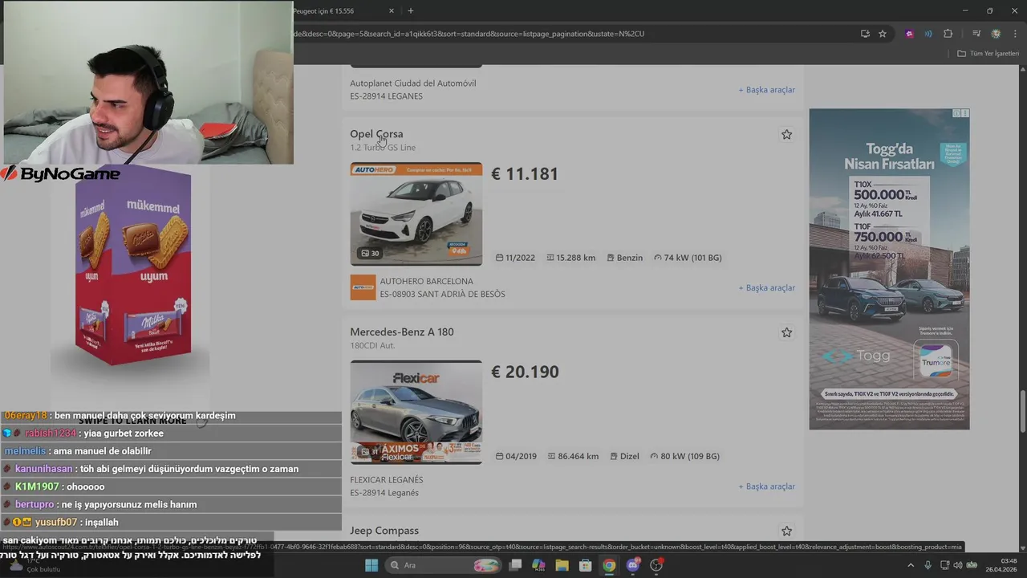Image resolution: width=1027 pixels, height=578 pixels.
Task: View the white Opel Corsa photo
Action: coord(416,214)
